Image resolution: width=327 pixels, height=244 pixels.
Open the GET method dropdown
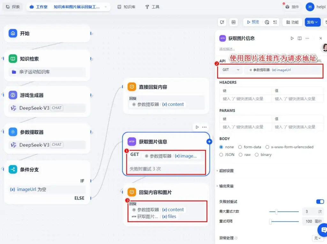click(230, 69)
